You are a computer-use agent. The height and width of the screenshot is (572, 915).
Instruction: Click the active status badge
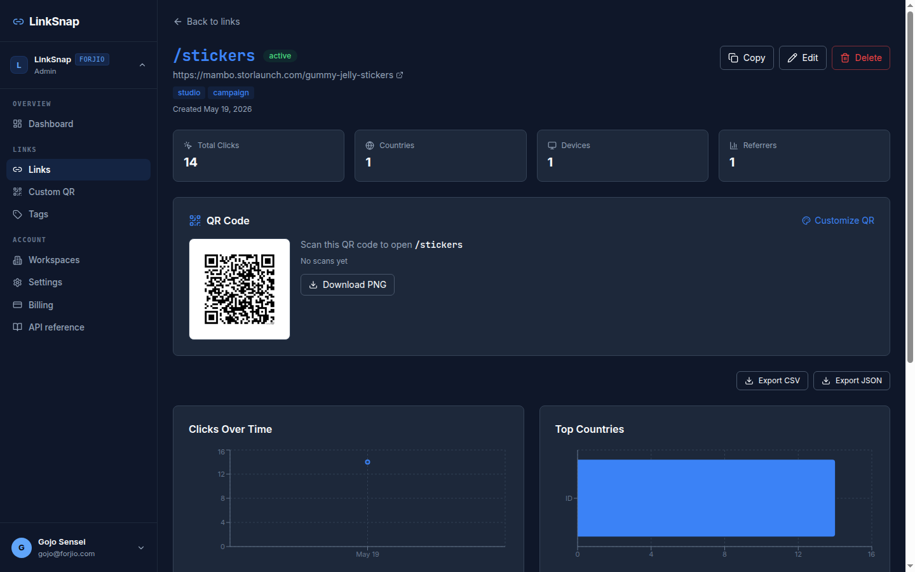(280, 56)
